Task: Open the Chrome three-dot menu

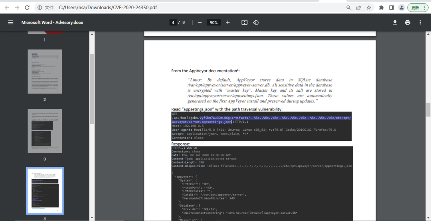Action: 424,8
